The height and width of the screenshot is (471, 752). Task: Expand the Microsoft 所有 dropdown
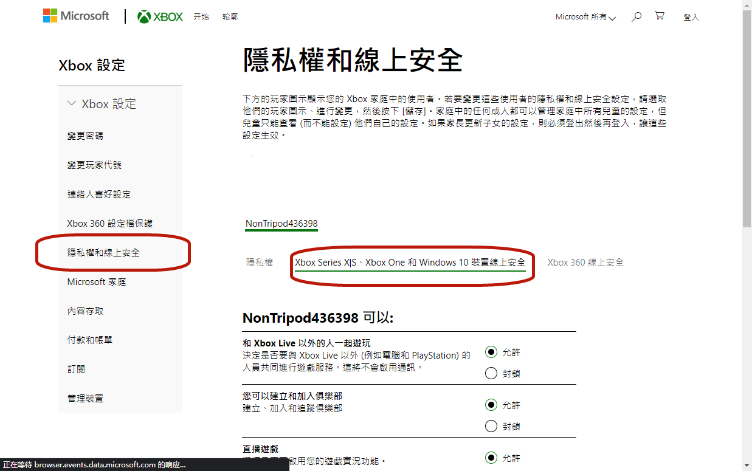[585, 17]
